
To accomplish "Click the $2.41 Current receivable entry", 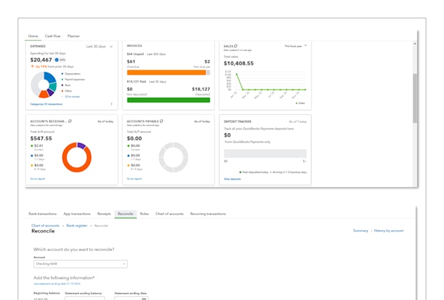I will point(37,147).
